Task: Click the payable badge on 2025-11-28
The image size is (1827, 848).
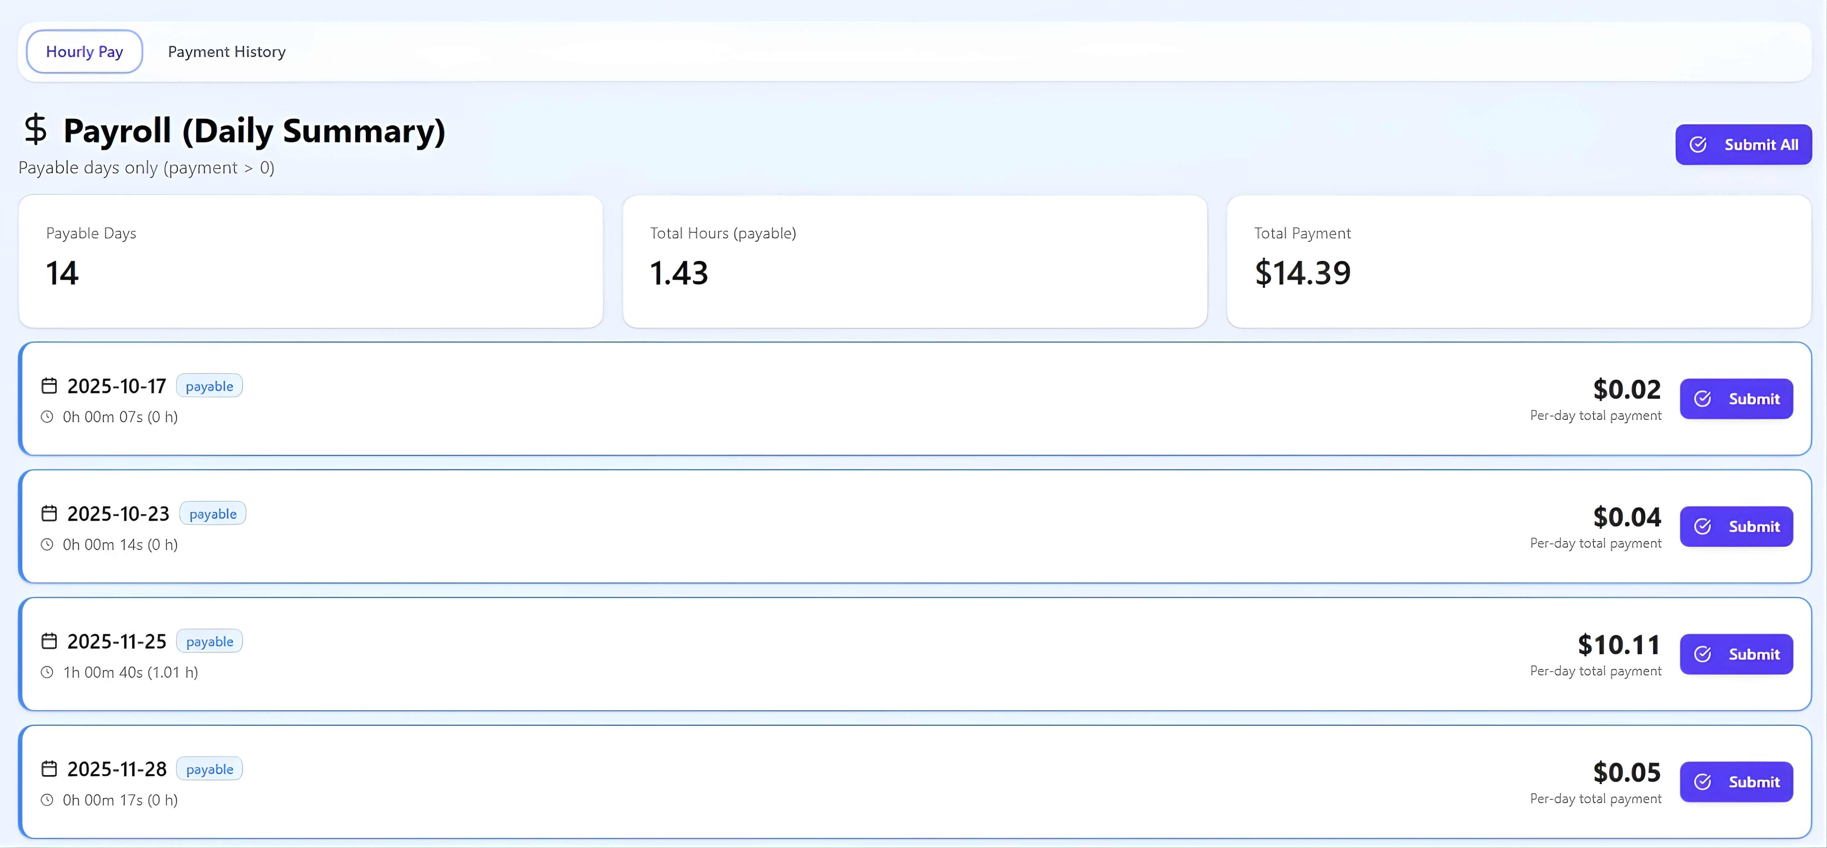Action: (209, 768)
